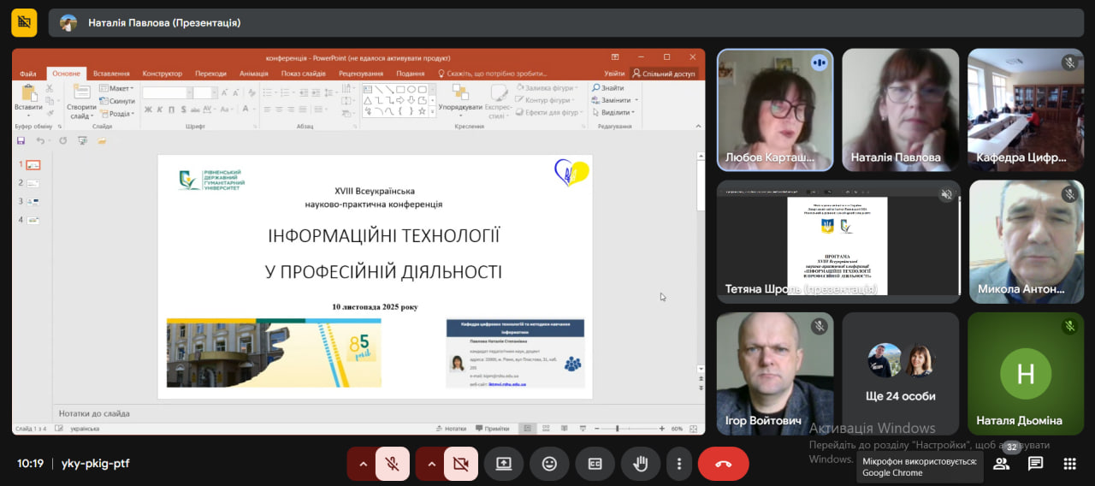Click the PowerPoint zoom slider

(617, 428)
